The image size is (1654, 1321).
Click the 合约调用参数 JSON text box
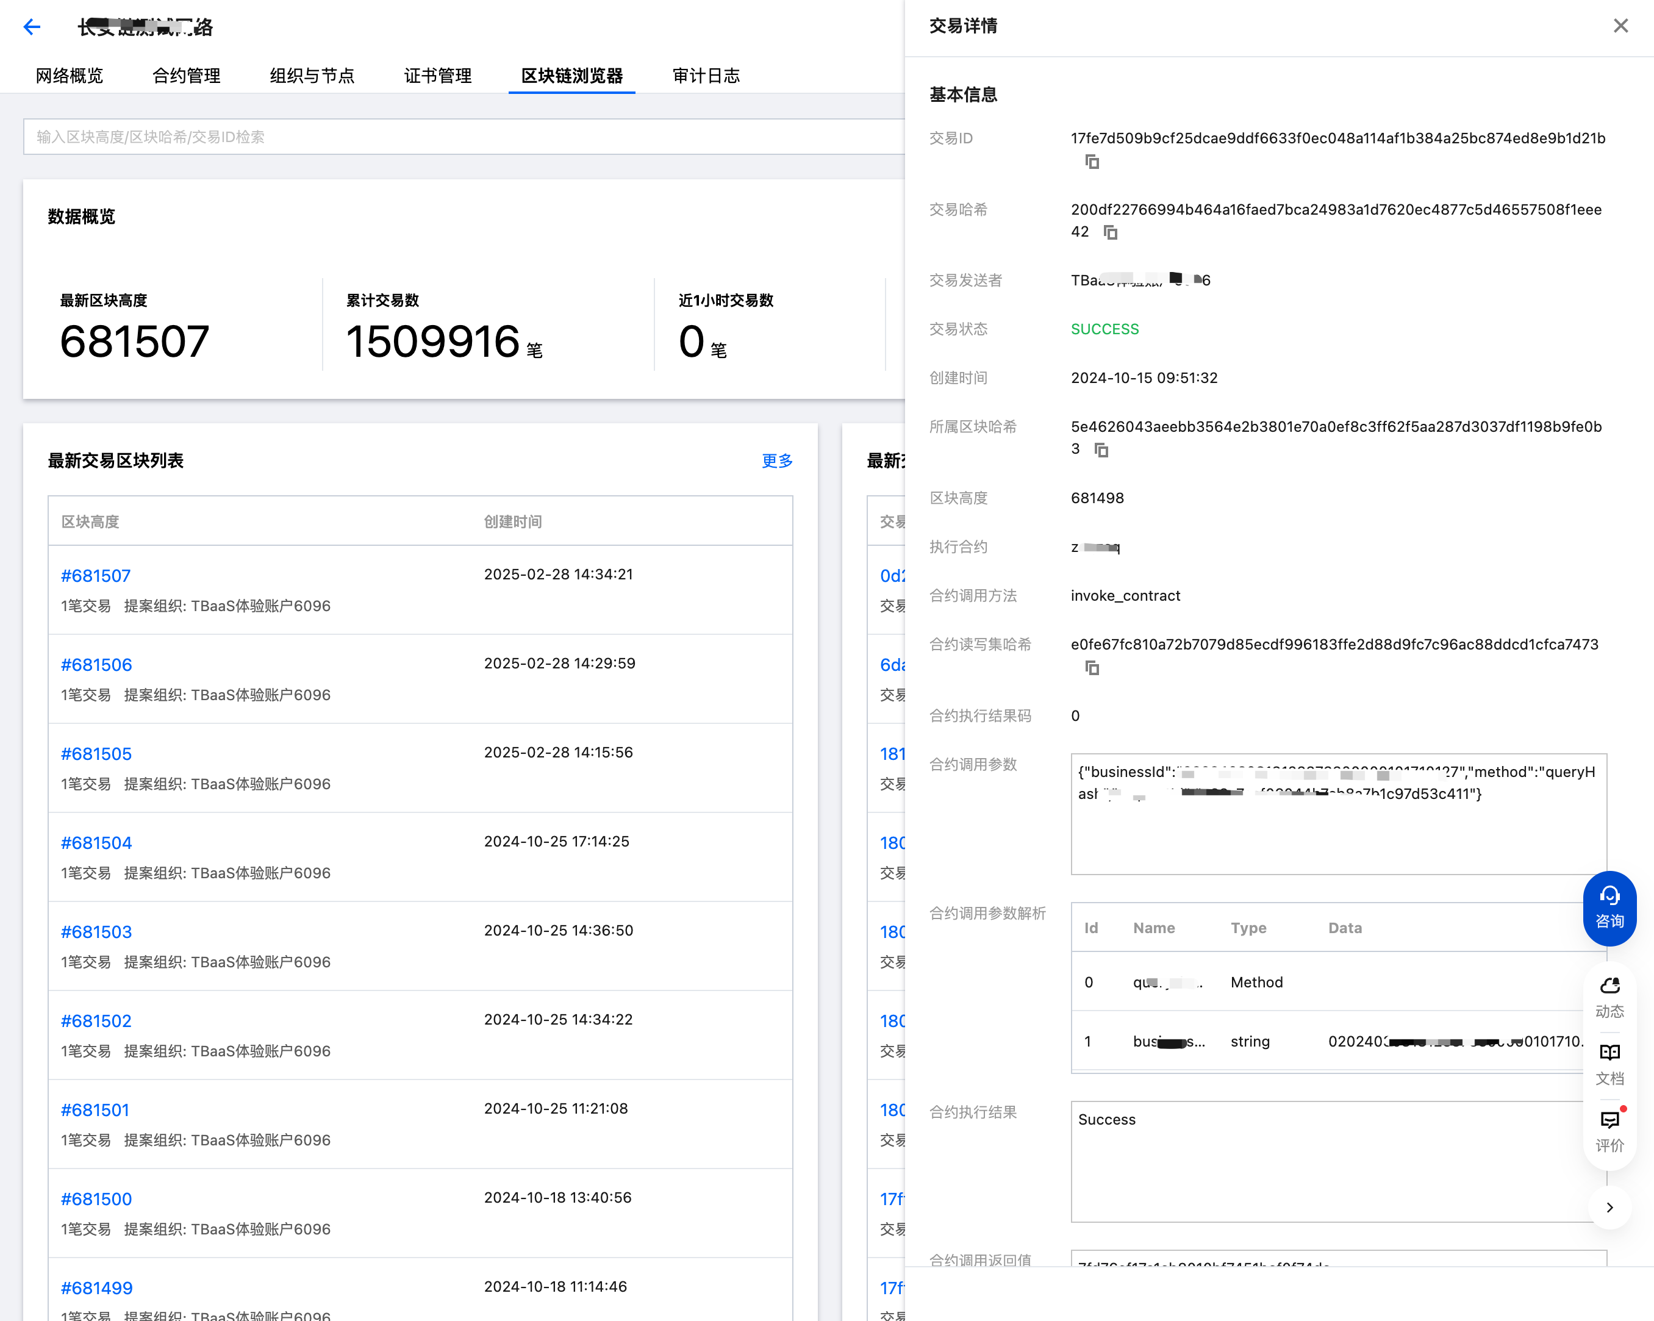tap(1338, 814)
